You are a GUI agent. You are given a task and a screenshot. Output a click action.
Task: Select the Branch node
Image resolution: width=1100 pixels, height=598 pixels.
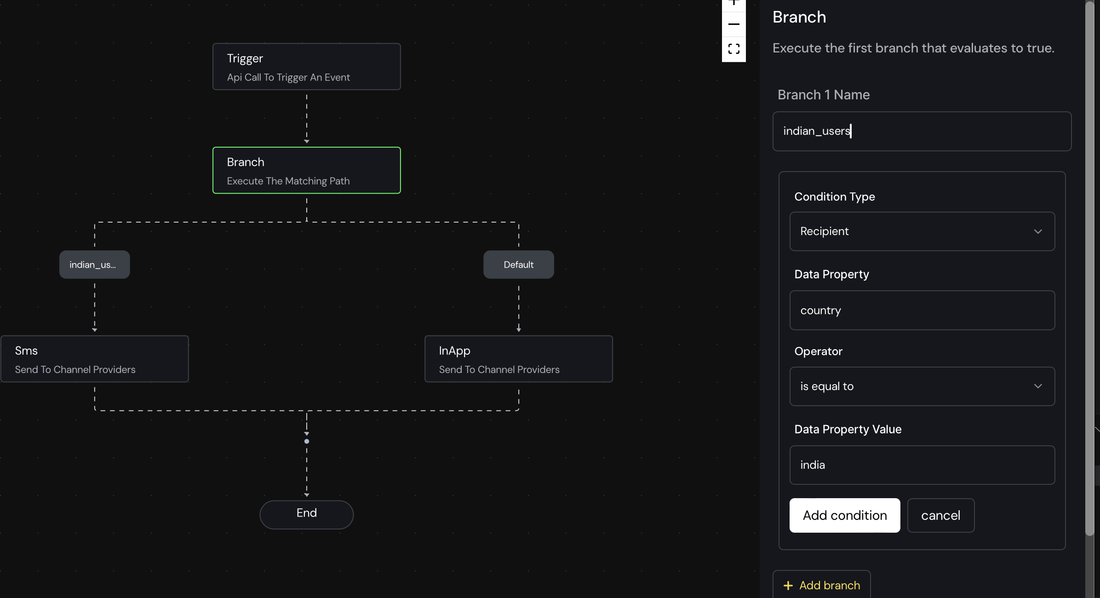click(x=307, y=170)
